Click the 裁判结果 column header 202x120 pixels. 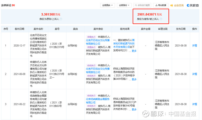[x=125, y=29]
